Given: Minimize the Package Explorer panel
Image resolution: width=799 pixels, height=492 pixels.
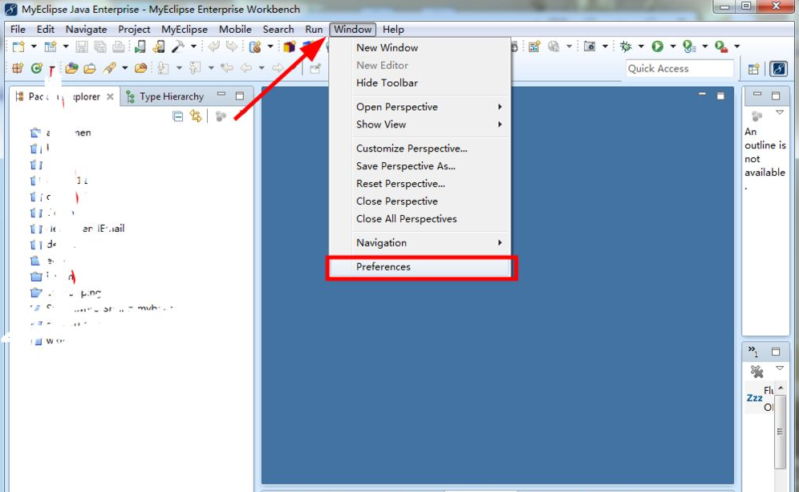Looking at the screenshot, I should click(x=221, y=95).
